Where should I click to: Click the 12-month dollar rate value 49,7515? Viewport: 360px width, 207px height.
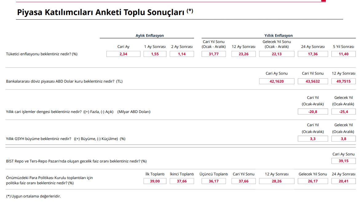343,81
